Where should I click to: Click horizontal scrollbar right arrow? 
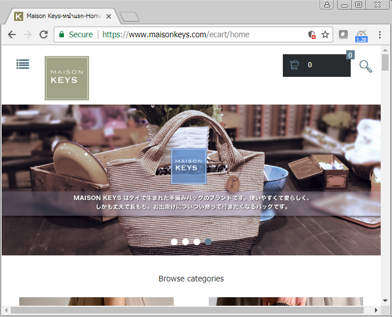click(x=376, y=310)
